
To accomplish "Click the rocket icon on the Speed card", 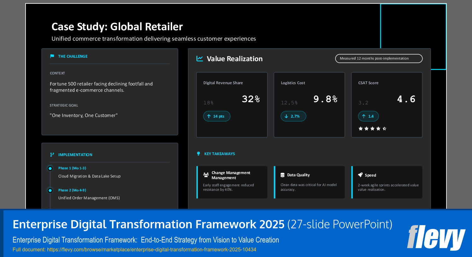I will pyautogui.click(x=360, y=175).
